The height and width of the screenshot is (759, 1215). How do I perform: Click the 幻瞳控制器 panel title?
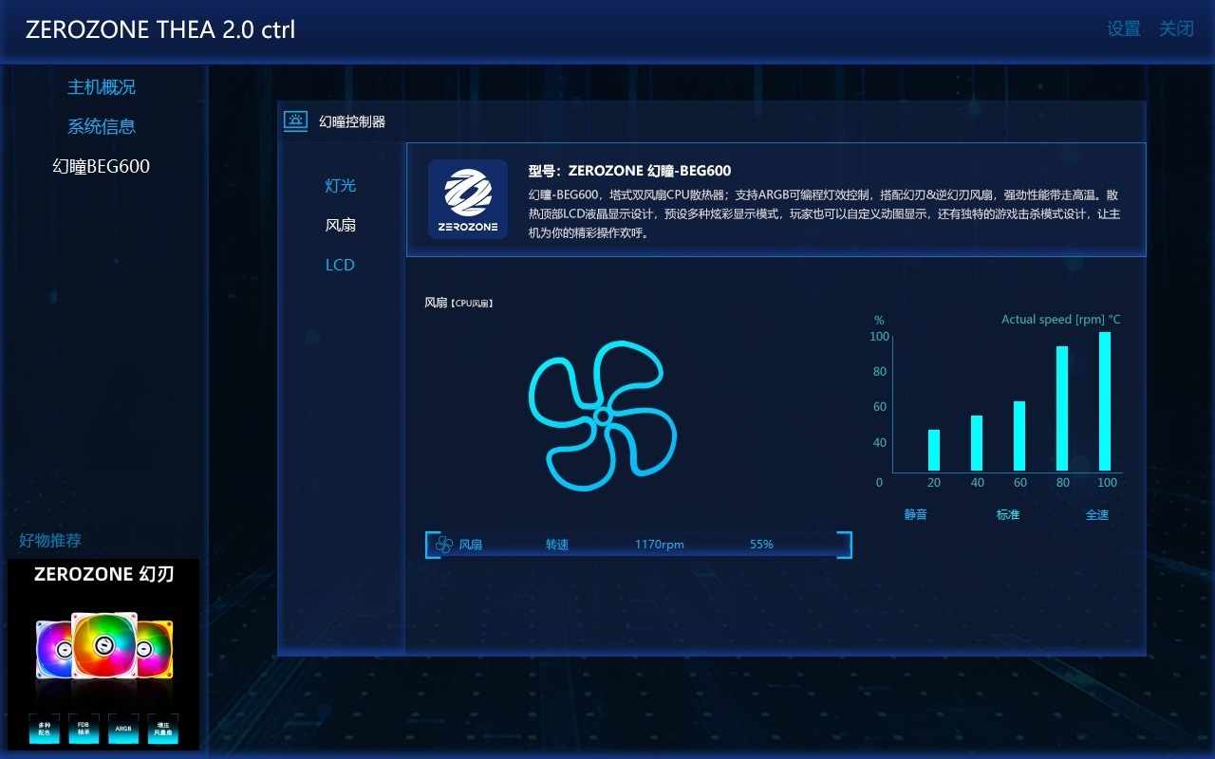pos(352,121)
